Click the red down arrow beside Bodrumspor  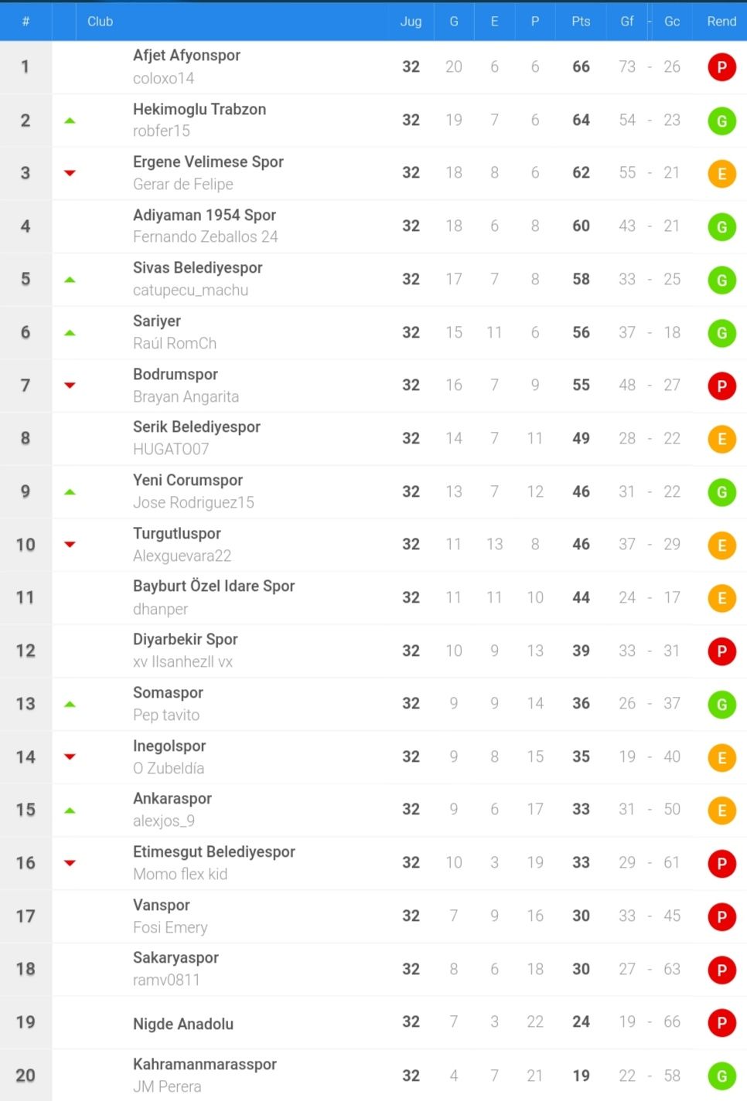click(70, 385)
